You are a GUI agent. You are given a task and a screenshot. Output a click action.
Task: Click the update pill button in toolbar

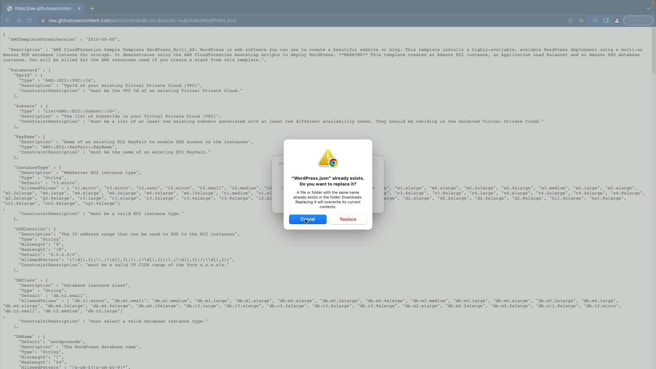click(638, 20)
